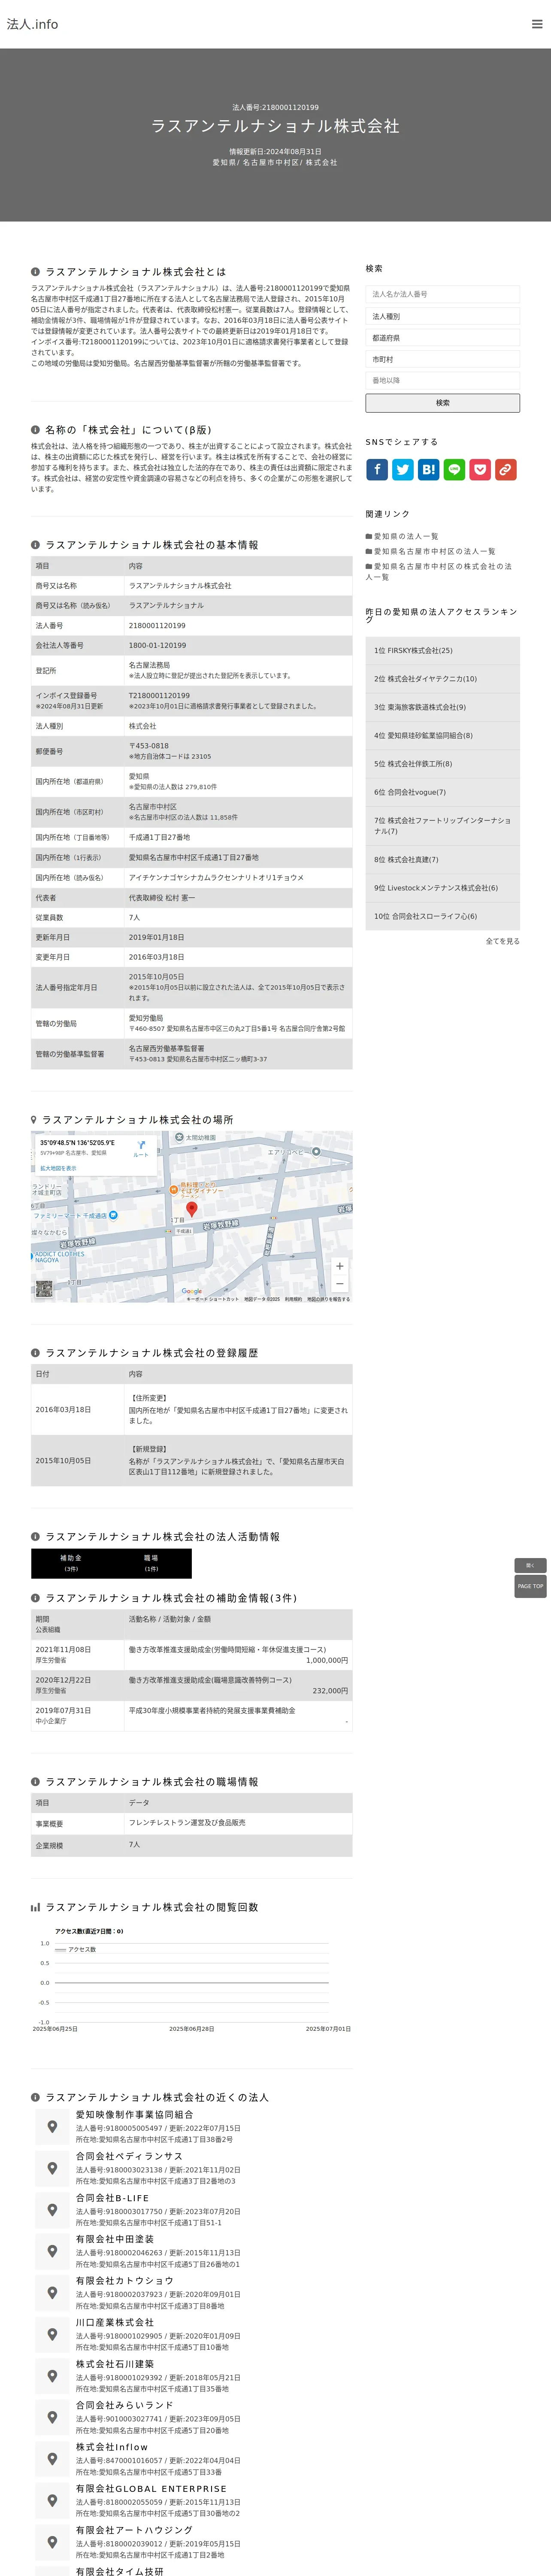
Task: Open 株式会社石川建築 nearby entry
Action: coord(115,2364)
